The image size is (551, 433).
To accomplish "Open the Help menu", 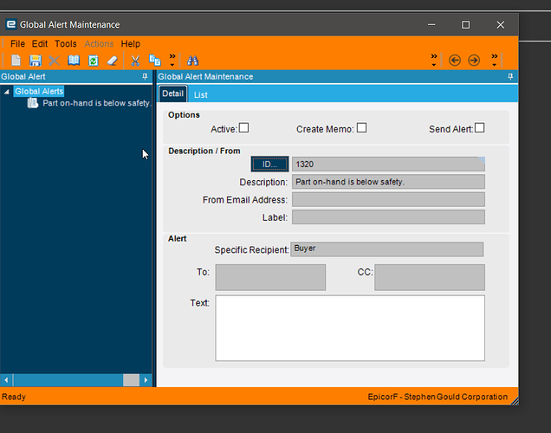I will [x=130, y=44].
